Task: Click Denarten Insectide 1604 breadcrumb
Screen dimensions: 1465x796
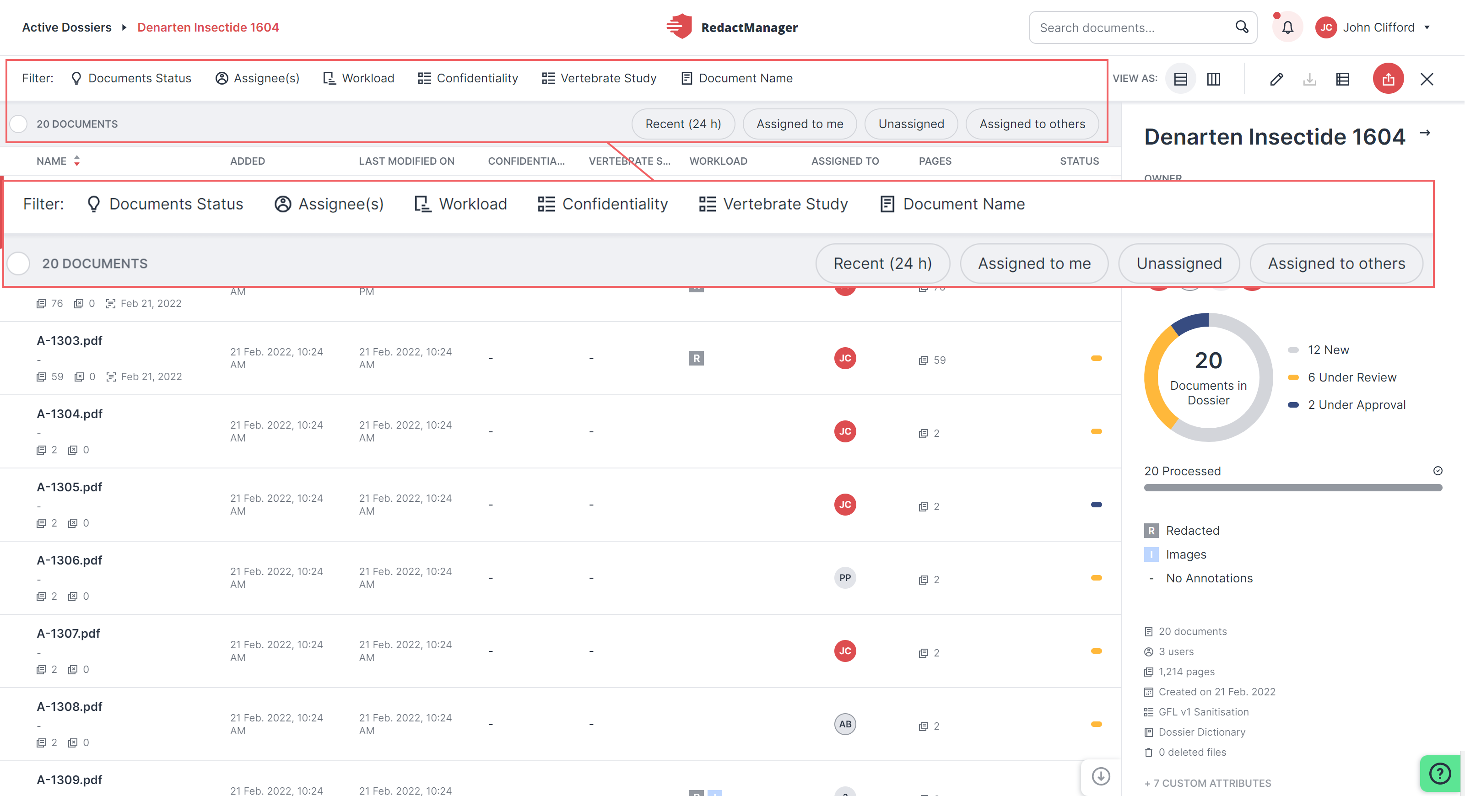Action: click(x=208, y=27)
